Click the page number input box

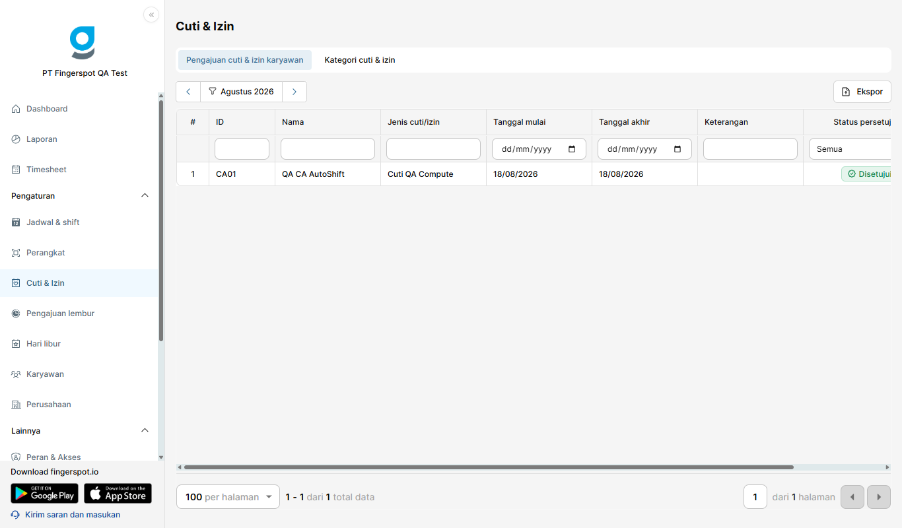click(755, 497)
